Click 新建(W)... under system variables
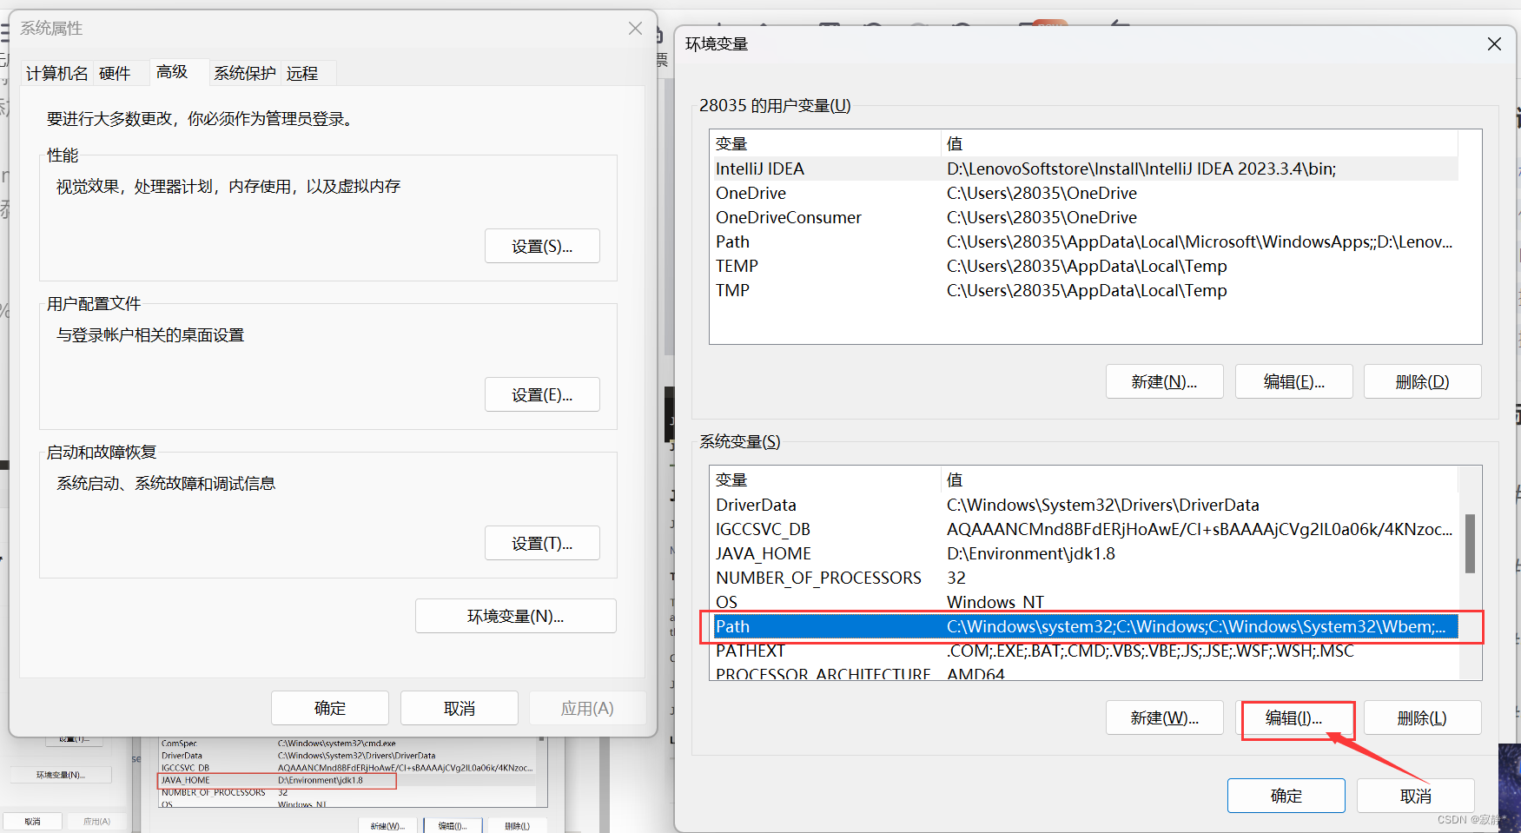Image resolution: width=1521 pixels, height=833 pixels. (1164, 717)
